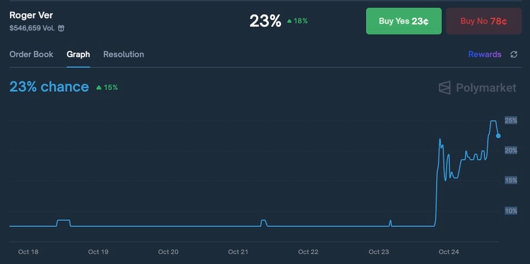Switch to the Order Book tab
The height and width of the screenshot is (264, 530).
tap(32, 54)
